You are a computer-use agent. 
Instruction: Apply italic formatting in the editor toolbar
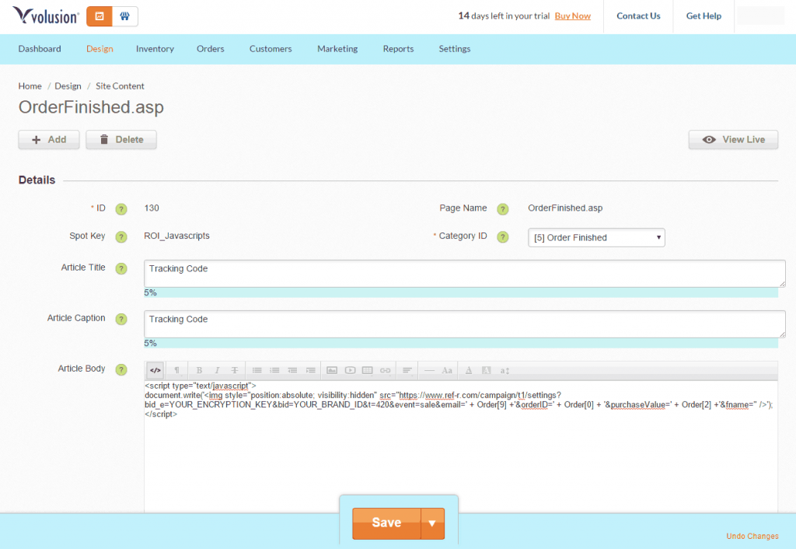[216, 371]
